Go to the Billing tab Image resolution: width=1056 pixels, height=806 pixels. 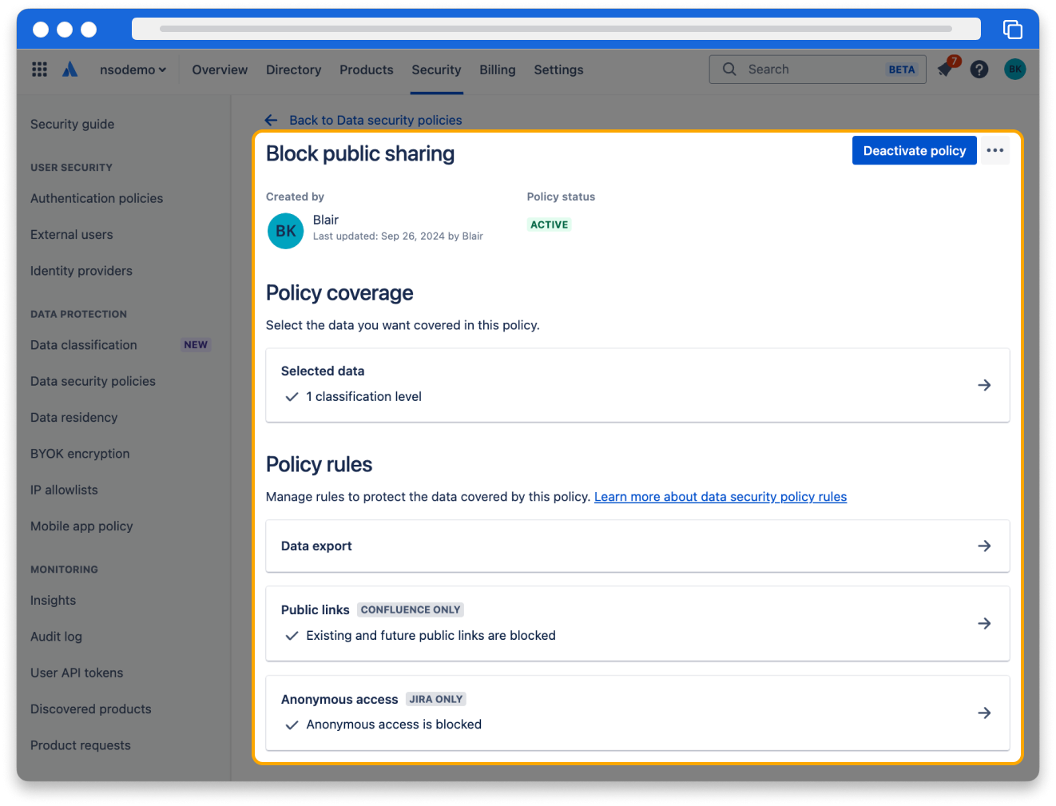tap(497, 69)
